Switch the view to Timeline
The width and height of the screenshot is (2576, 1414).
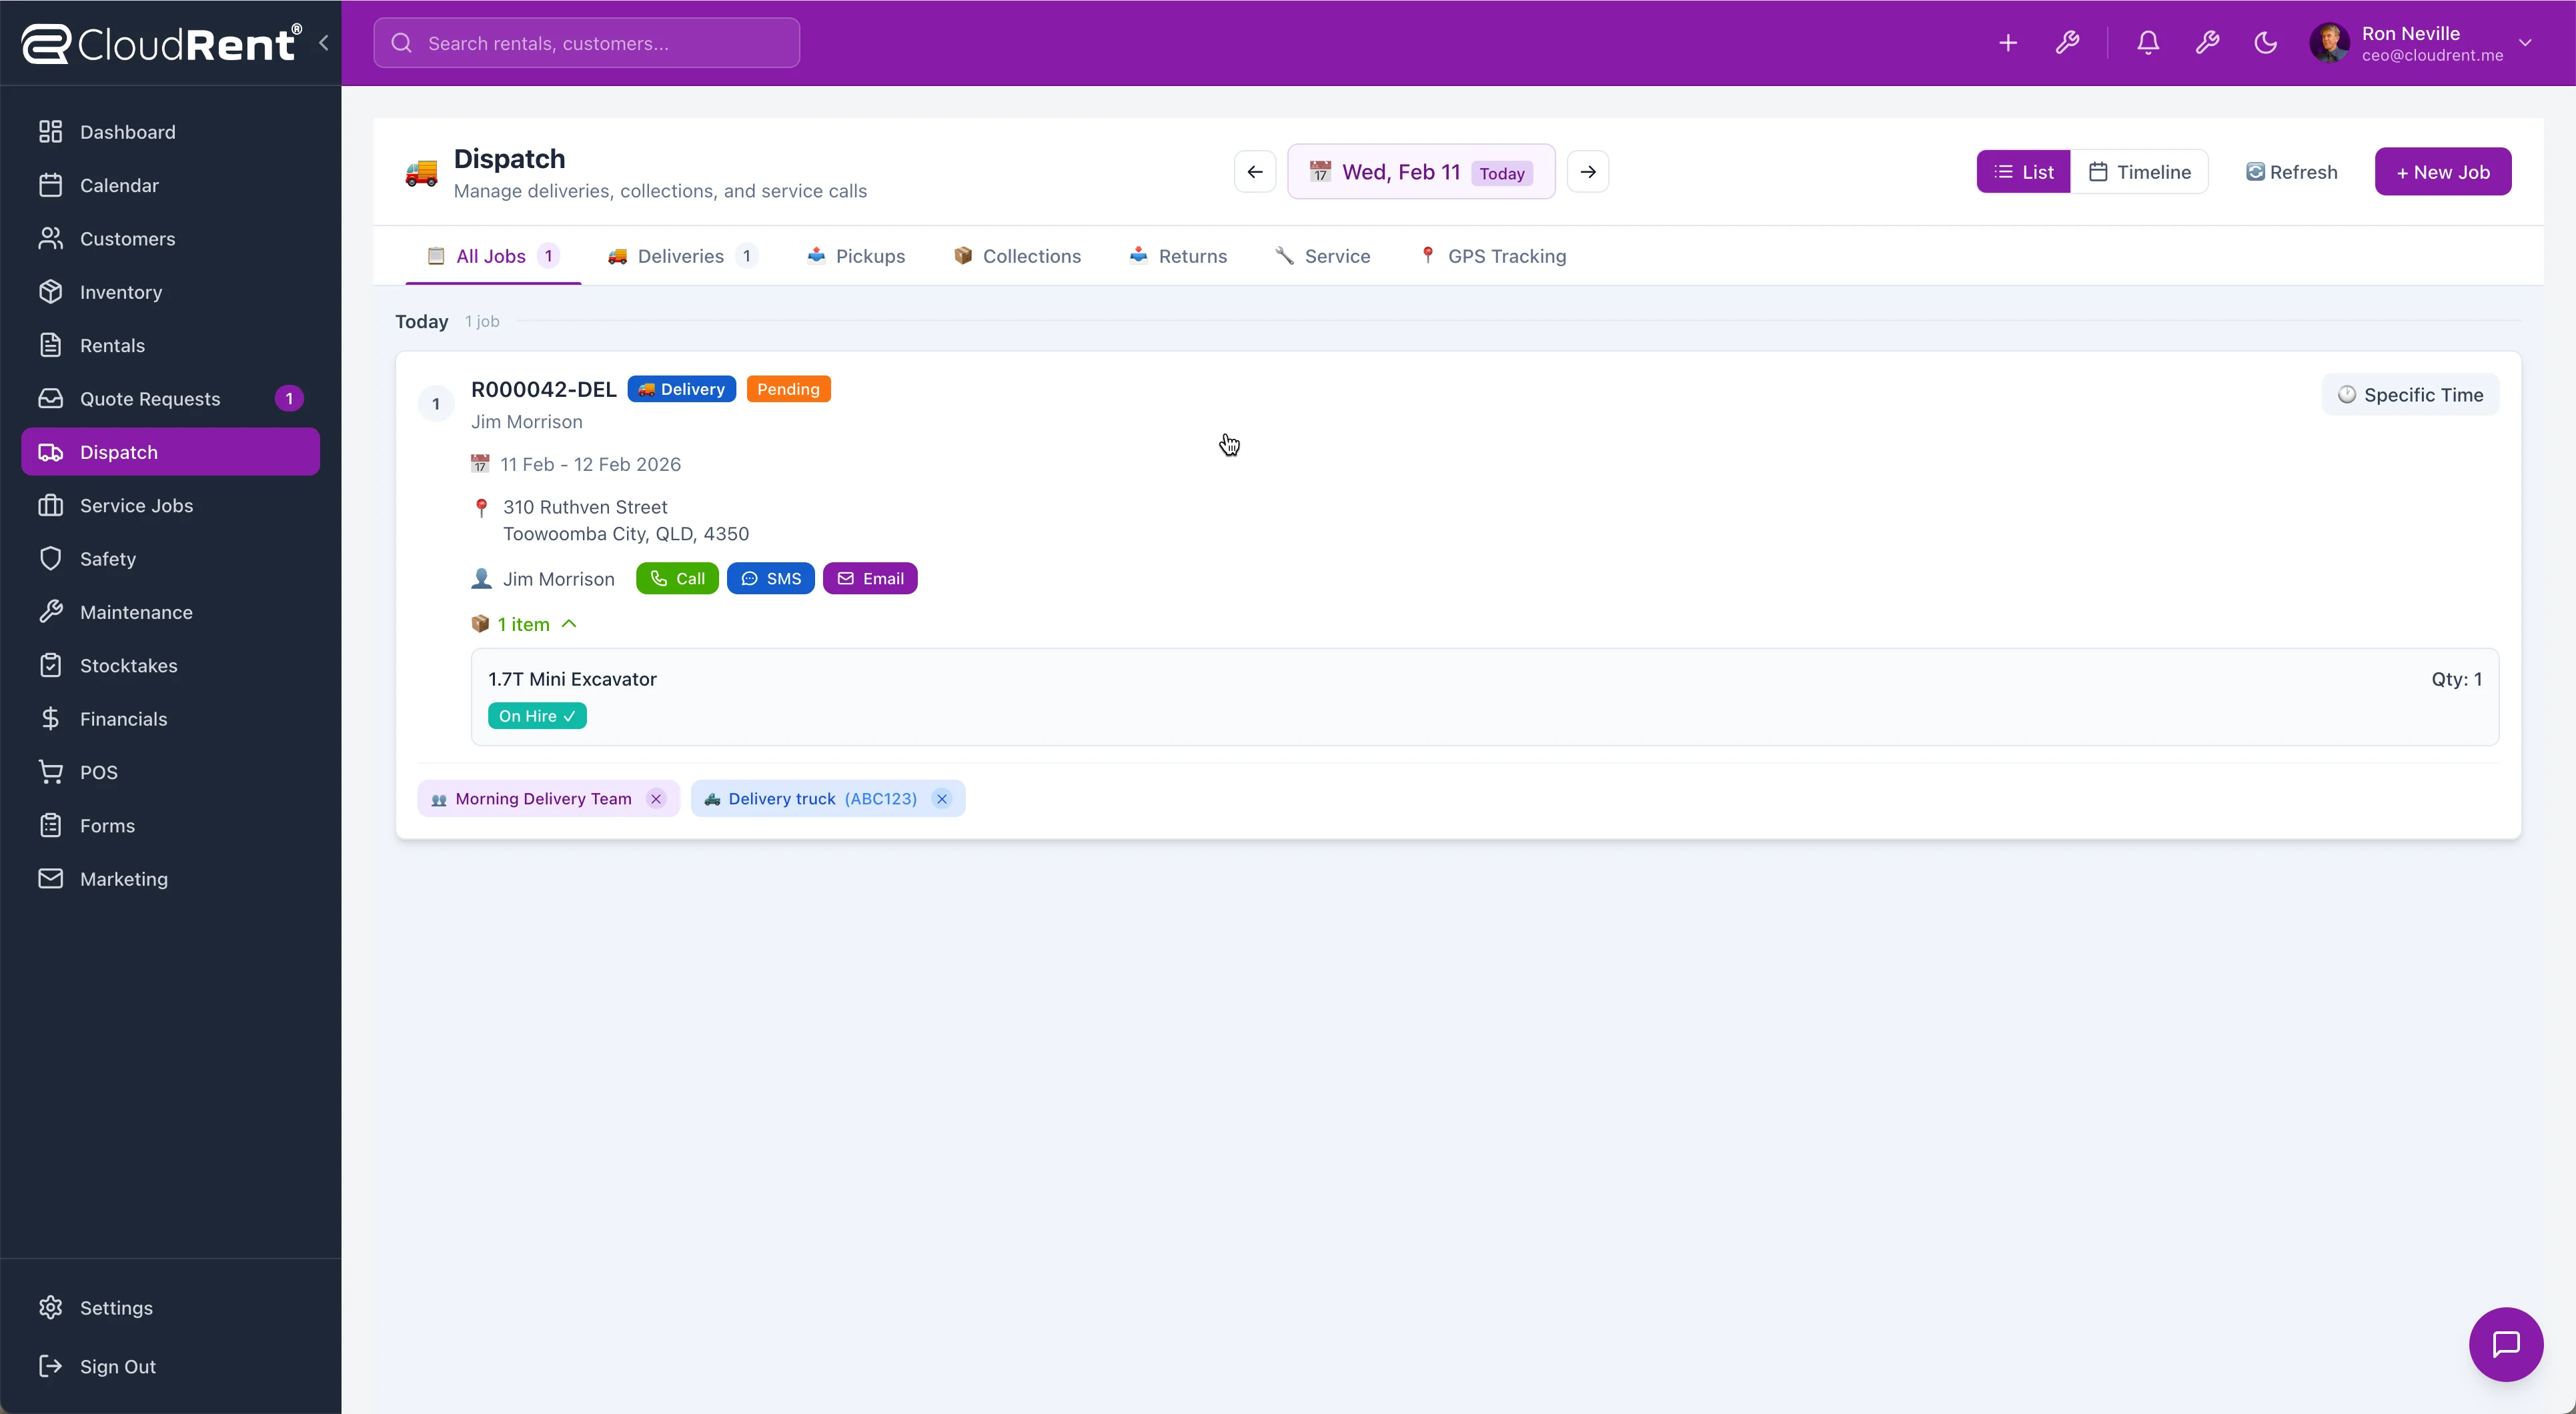click(2140, 171)
